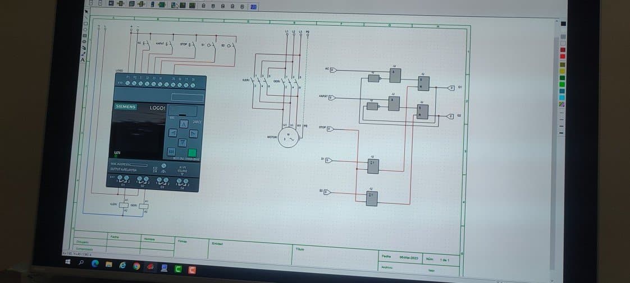
Task: Click the green OK key on LOGO module
Action: click(x=192, y=153)
